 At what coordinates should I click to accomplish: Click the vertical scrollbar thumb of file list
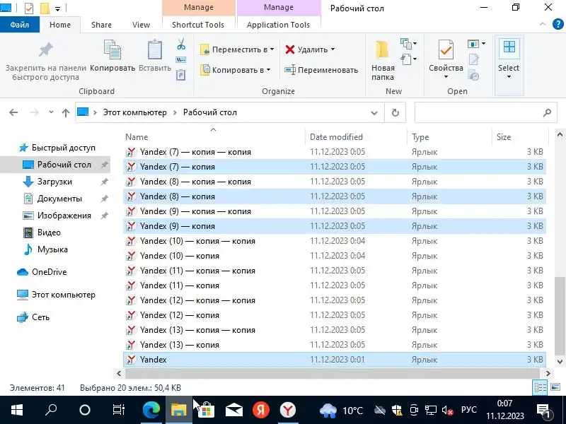tap(560, 315)
